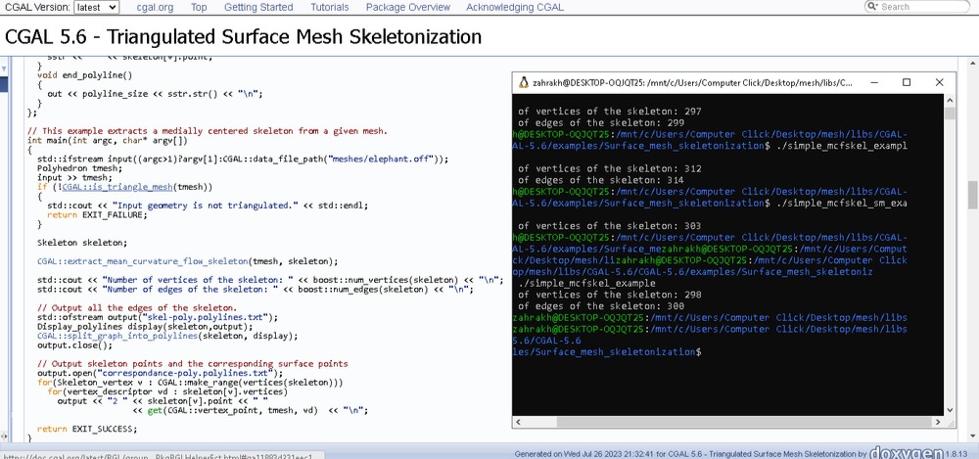979x459 pixels.
Task: Click the terminal window title text
Action: pyautogui.click(x=693, y=82)
